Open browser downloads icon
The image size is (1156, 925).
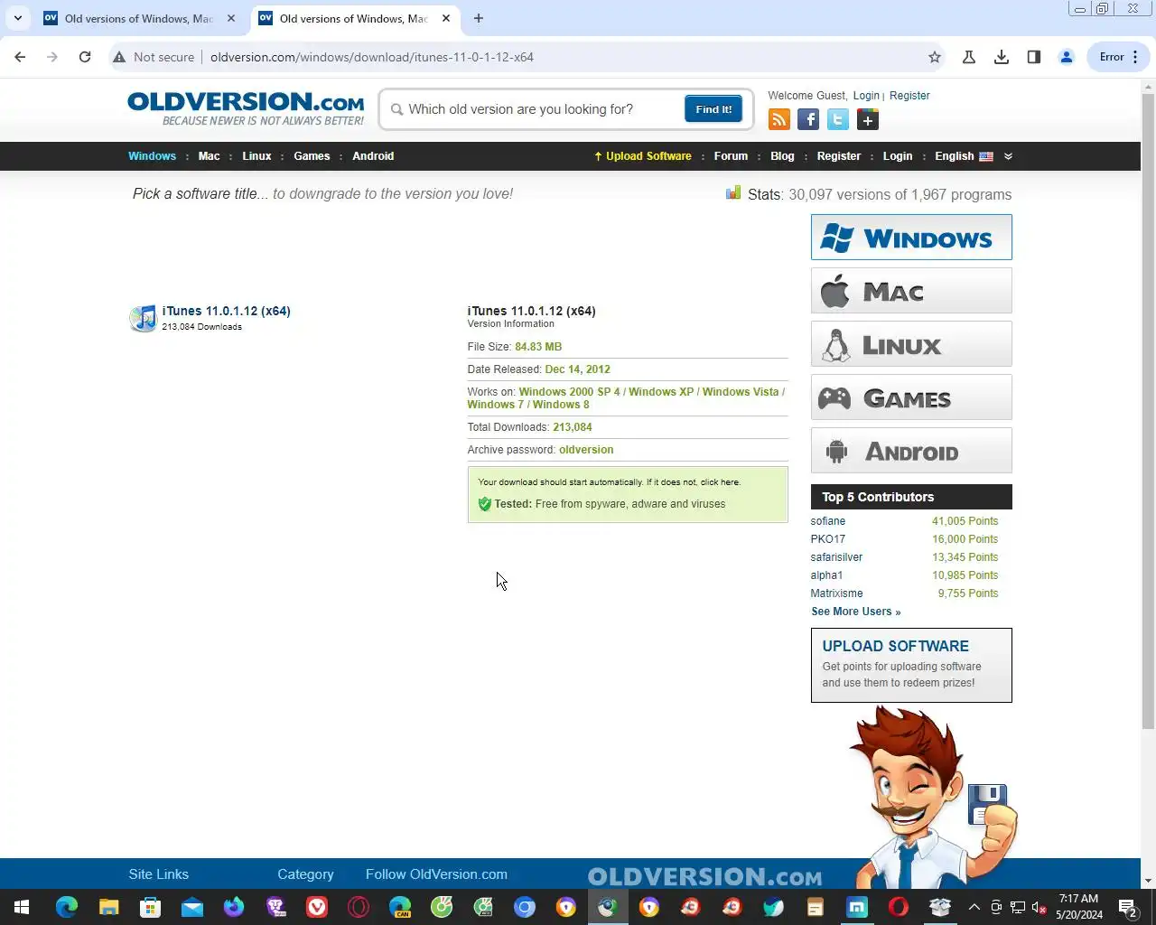click(x=1002, y=57)
